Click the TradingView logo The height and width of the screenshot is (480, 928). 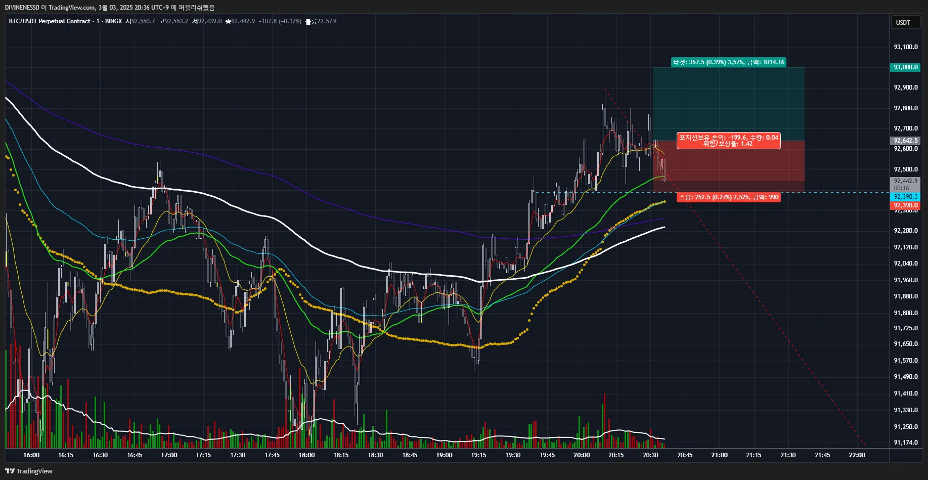[29, 471]
